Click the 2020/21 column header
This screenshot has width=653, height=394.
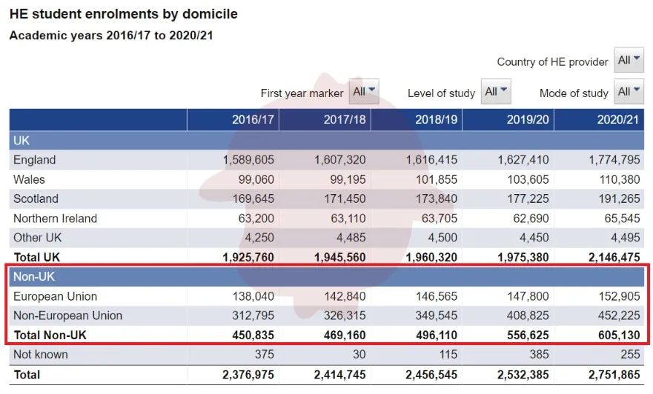point(619,120)
